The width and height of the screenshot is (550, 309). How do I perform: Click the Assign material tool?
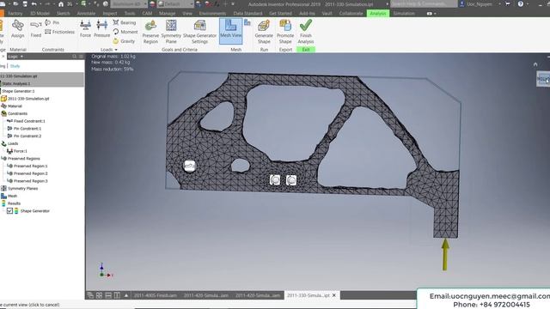[x=17, y=28]
